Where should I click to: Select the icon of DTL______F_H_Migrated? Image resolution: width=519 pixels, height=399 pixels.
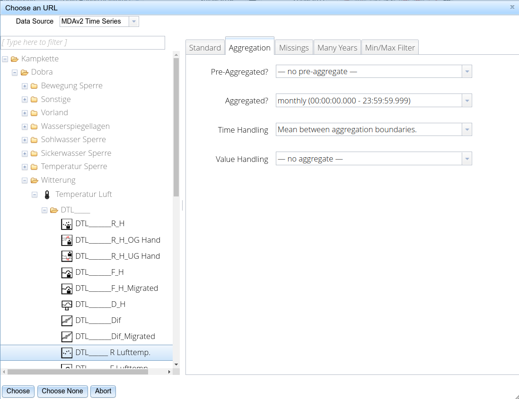pyautogui.click(x=67, y=288)
